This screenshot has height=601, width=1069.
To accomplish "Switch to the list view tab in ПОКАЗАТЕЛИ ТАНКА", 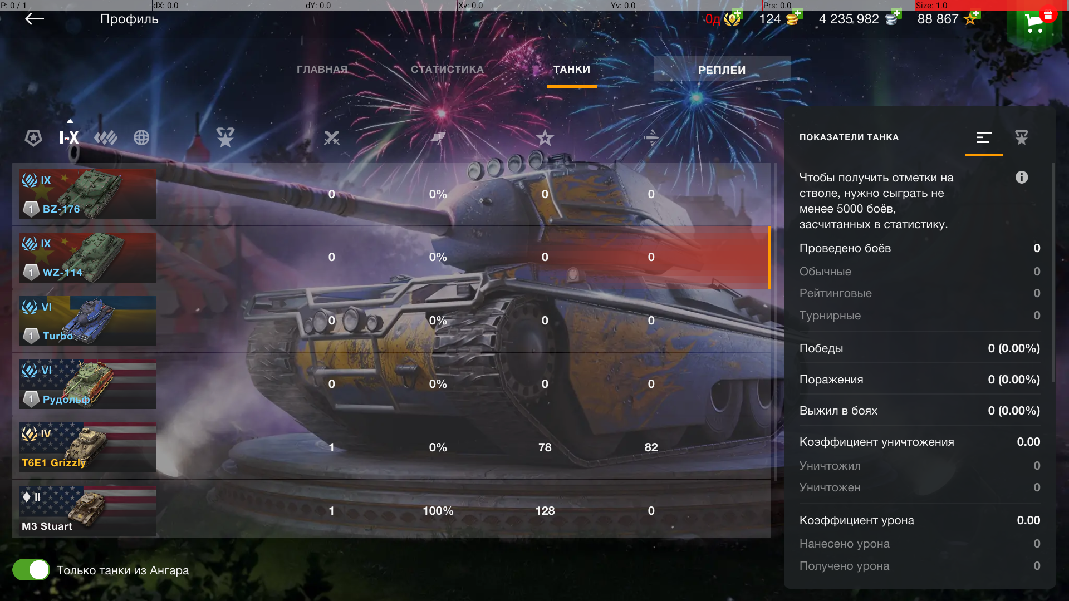I will 984,137.
